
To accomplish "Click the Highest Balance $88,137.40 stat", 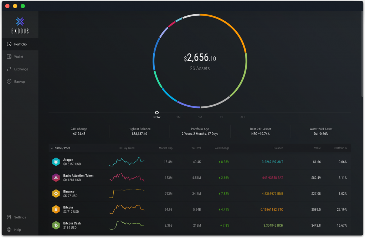I will [139, 131].
